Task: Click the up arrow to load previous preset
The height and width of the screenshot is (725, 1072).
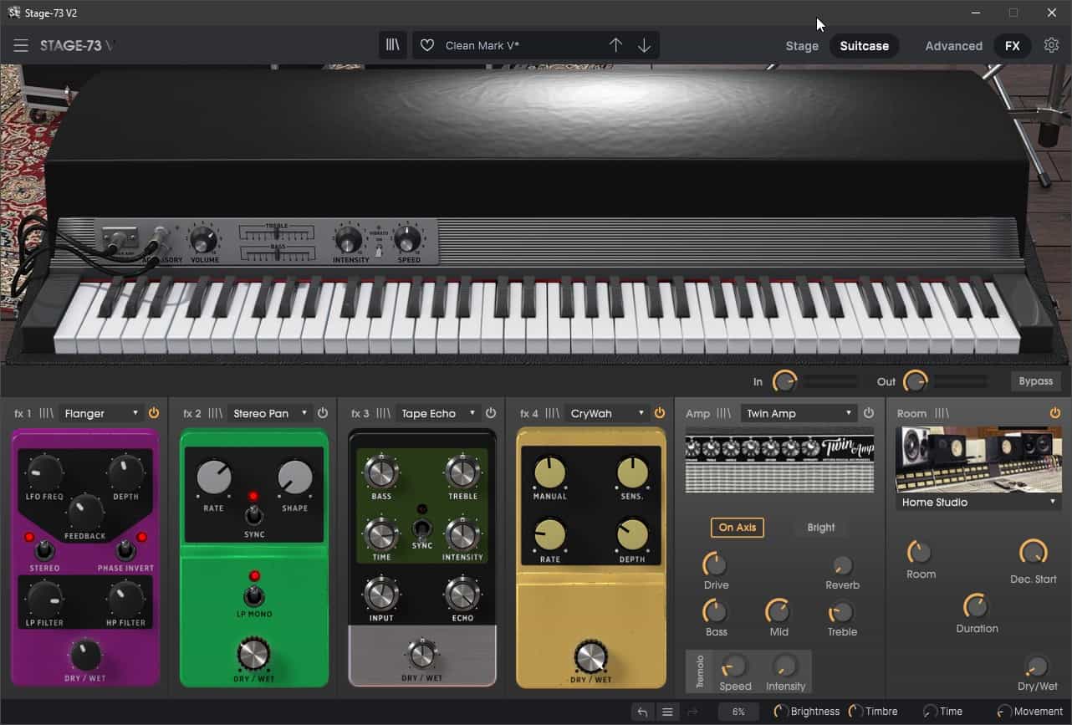Action: 616,44
